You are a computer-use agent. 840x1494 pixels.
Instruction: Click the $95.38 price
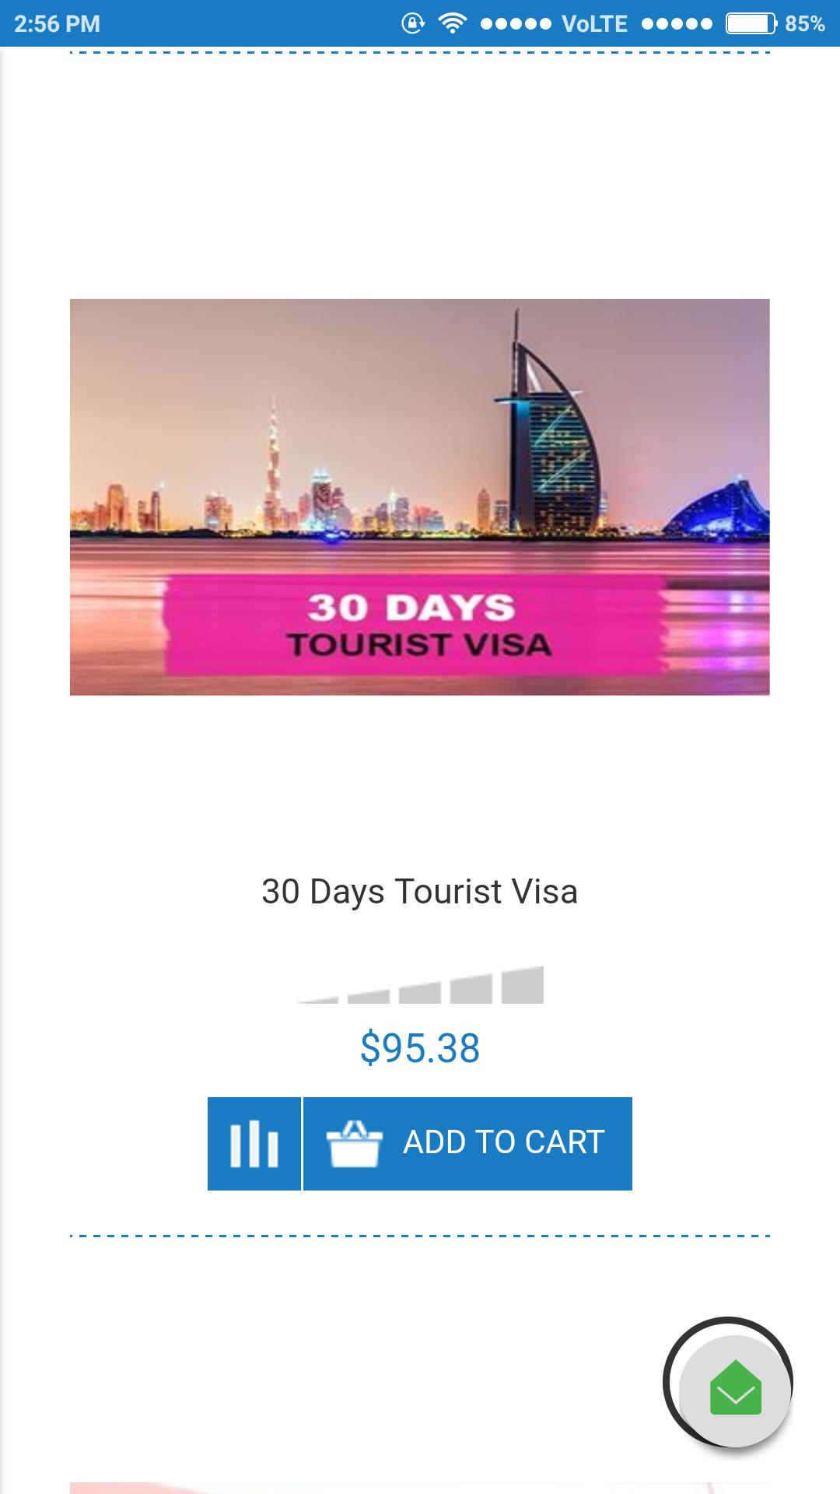tap(420, 1048)
